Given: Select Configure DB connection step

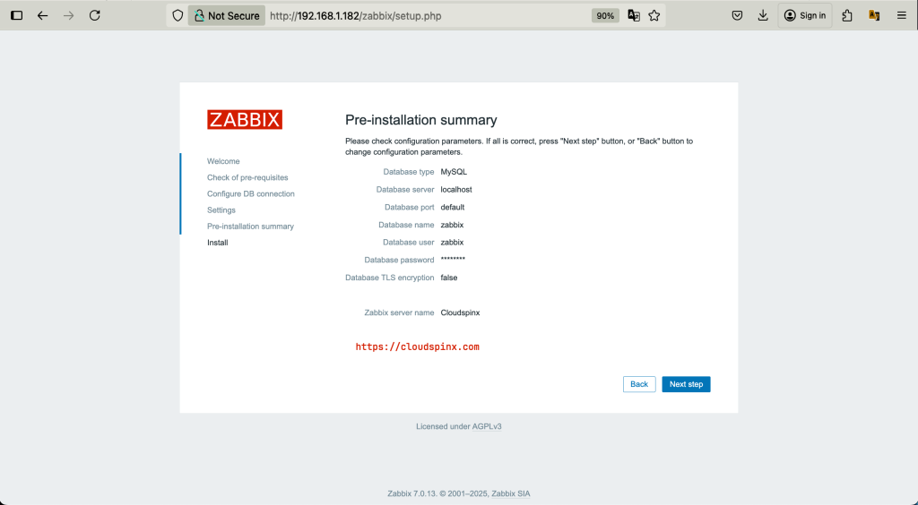Looking at the screenshot, I should [251, 193].
